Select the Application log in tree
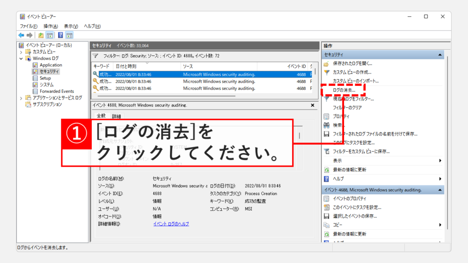This screenshot has height=263, width=468. (51, 65)
